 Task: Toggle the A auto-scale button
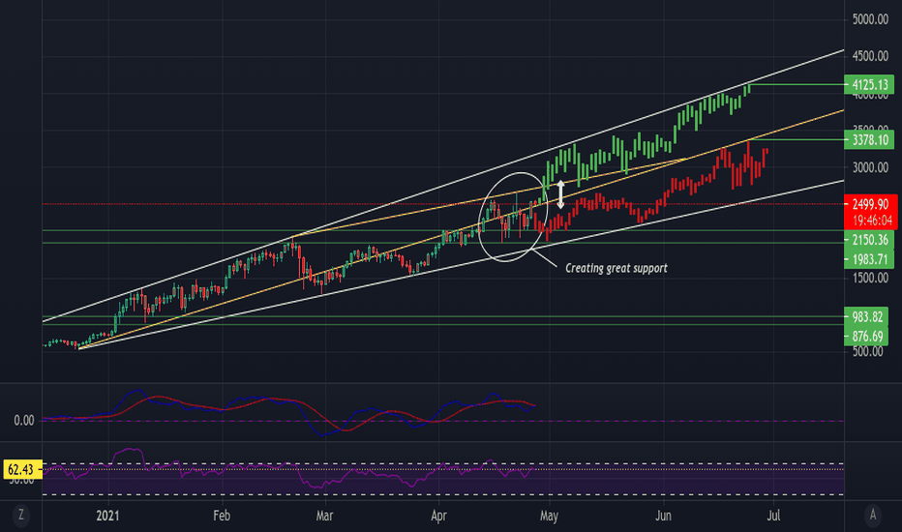pos(873,515)
